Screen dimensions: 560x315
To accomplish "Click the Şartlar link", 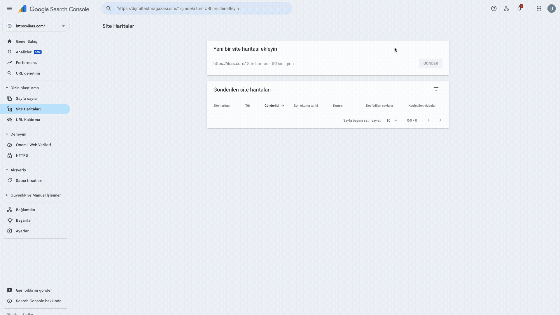I will coord(28,314).
